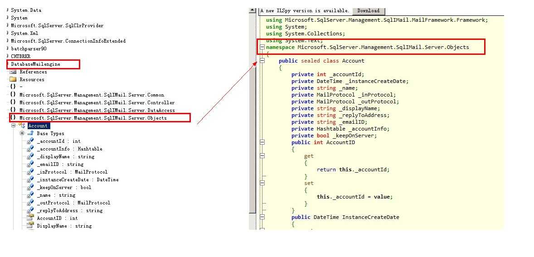The height and width of the screenshot is (257, 534).
Task: Click the "A new ILSpy version is available." message
Action: pos(305,11)
